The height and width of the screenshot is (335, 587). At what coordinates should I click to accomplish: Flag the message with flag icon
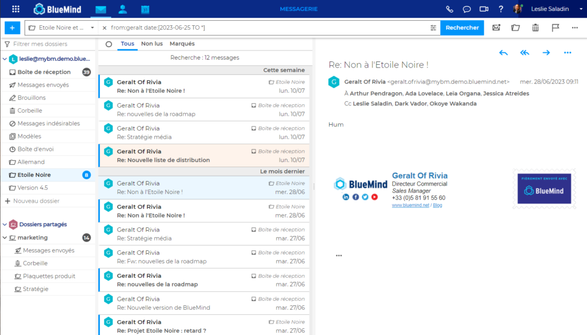(x=555, y=27)
